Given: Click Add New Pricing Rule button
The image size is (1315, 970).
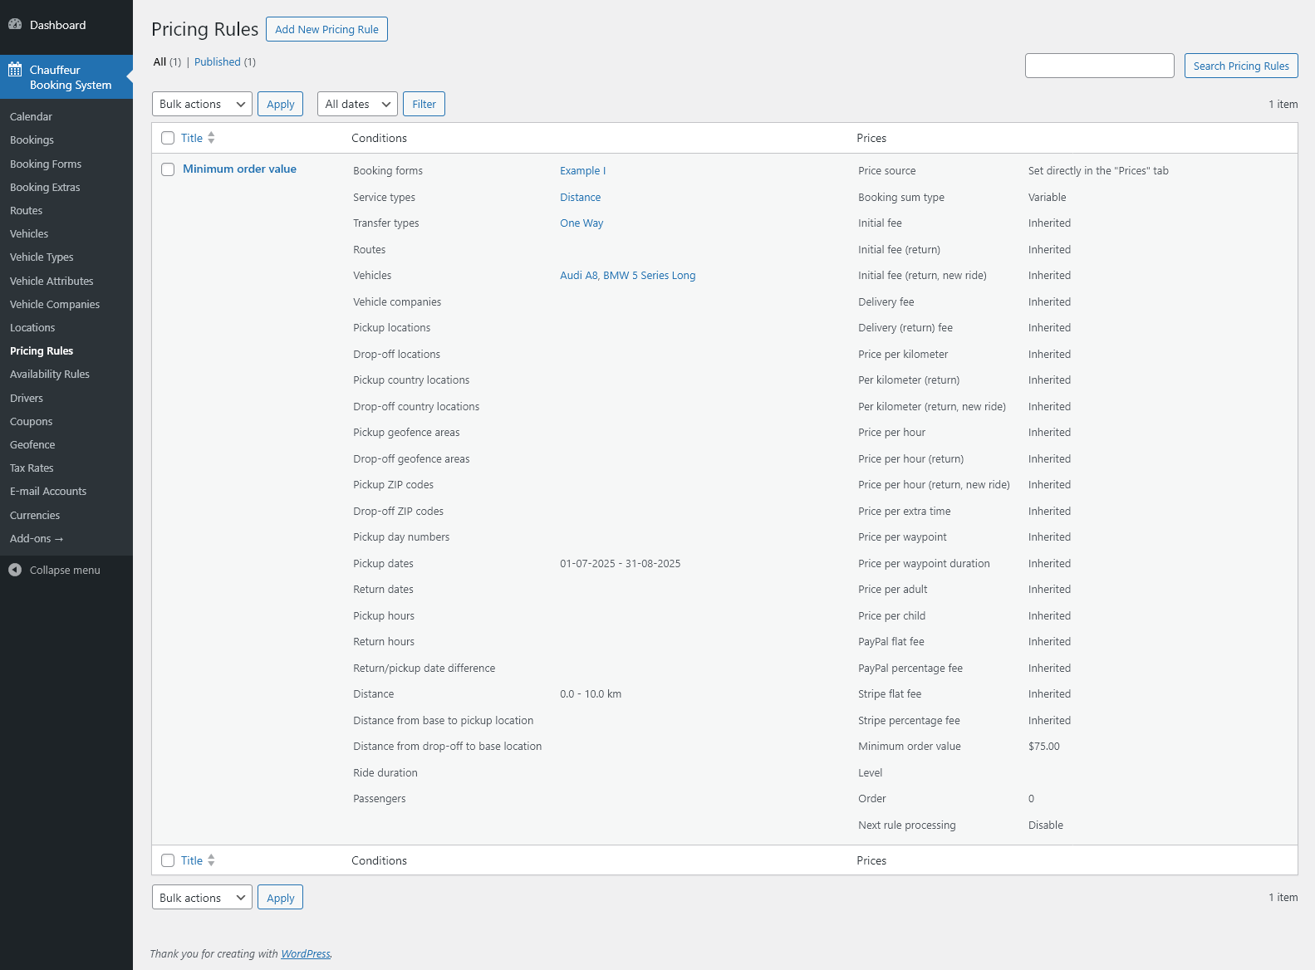Looking at the screenshot, I should 326,29.
